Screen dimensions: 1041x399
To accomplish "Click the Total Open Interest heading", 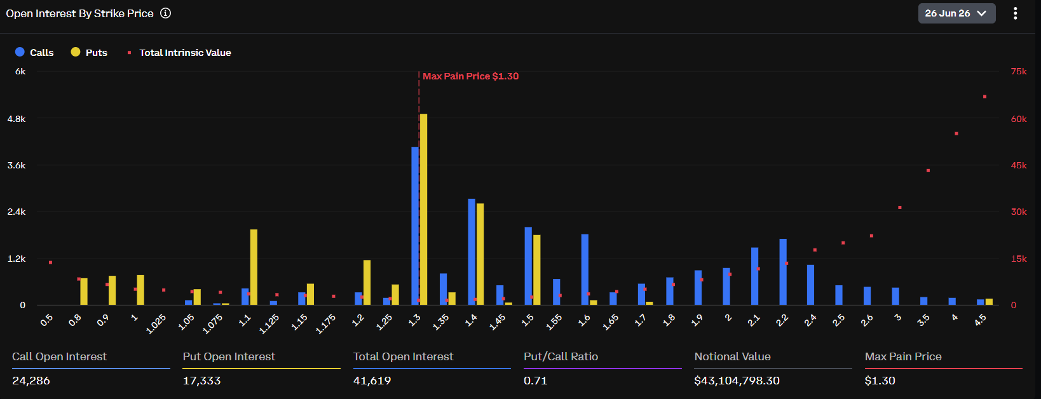I will click(403, 356).
